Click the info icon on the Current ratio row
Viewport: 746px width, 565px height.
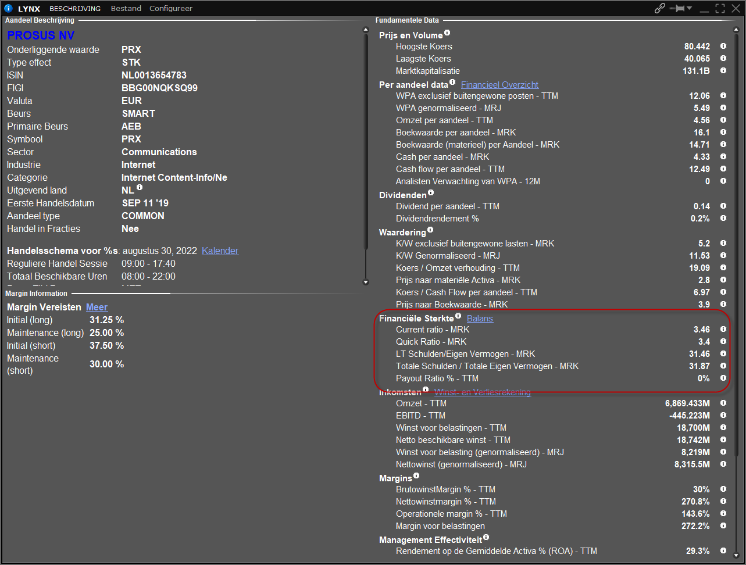723,329
